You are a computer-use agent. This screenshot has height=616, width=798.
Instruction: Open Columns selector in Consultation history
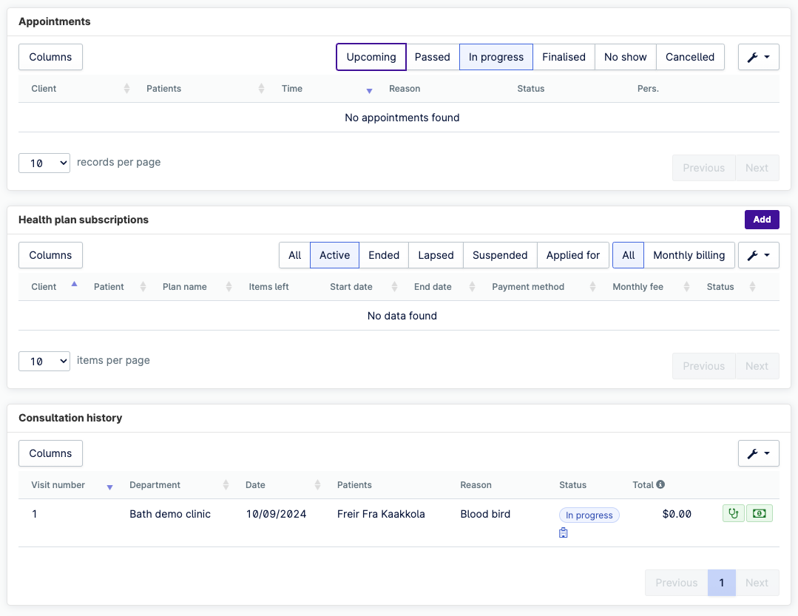[x=50, y=453]
